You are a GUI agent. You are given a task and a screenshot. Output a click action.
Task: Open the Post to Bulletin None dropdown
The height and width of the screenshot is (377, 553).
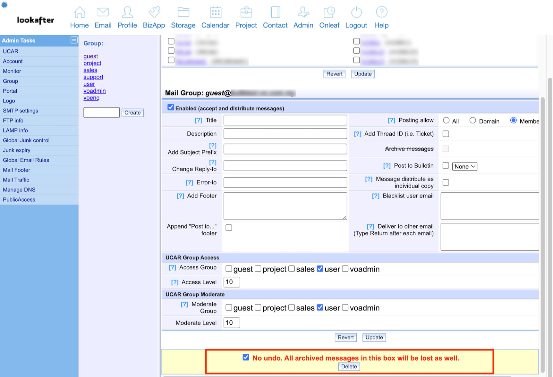tap(465, 166)
